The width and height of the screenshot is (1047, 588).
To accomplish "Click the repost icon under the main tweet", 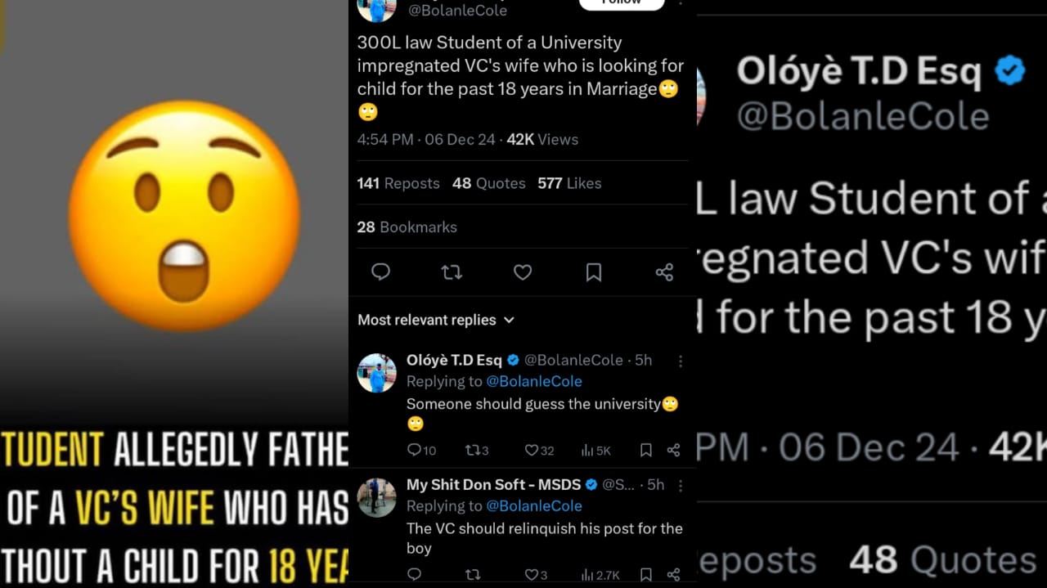I will tap(452, 272).
